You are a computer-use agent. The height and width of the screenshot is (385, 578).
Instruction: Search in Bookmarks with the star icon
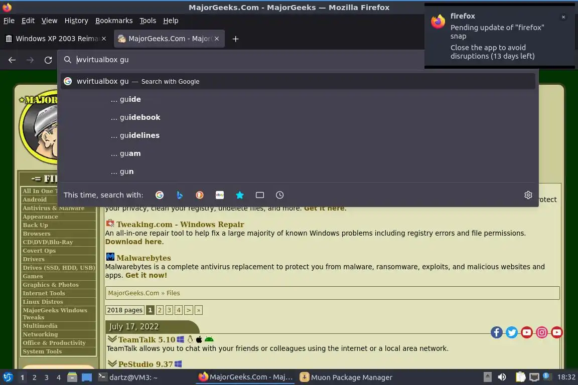click(x=240, y=195)
